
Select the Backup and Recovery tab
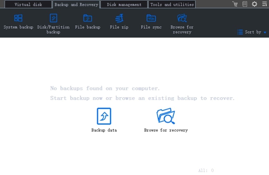click(x=76, y=4)
